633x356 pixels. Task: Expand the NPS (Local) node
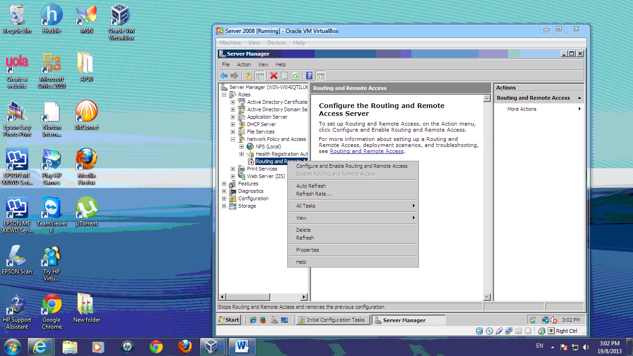coord(241,146)
